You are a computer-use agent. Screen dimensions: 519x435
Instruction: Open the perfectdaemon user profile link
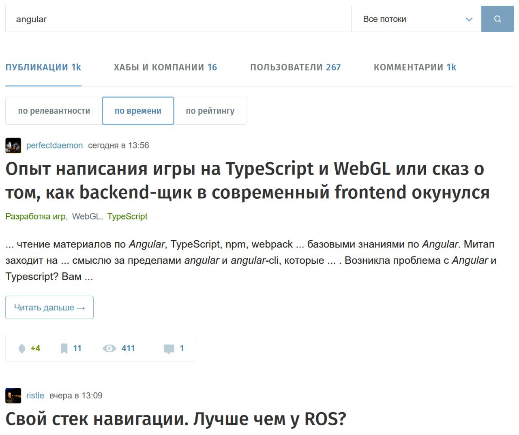pyautogui.click(x=54, y=145)
